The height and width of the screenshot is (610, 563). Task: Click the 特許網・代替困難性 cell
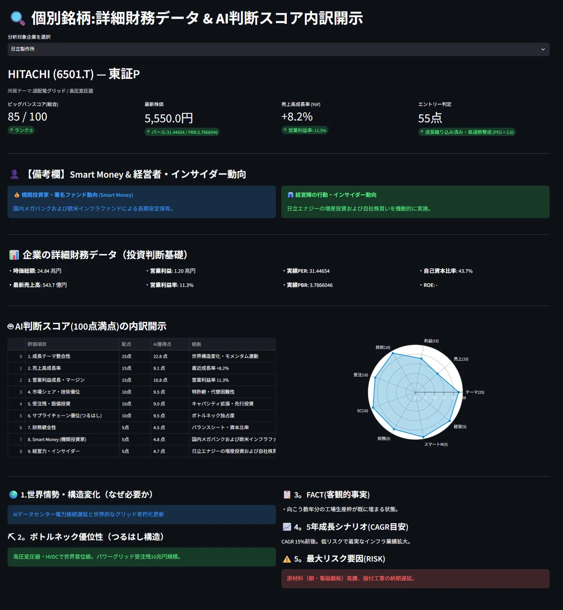[x=232, y=392]
